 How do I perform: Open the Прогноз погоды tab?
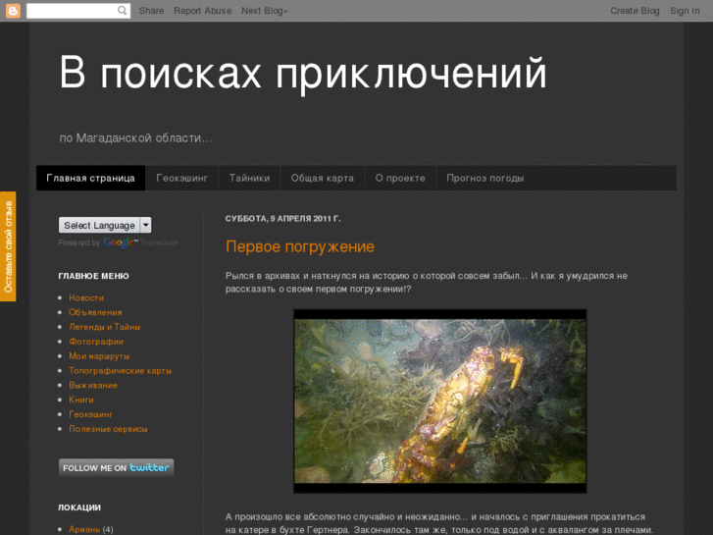point(484,178)
